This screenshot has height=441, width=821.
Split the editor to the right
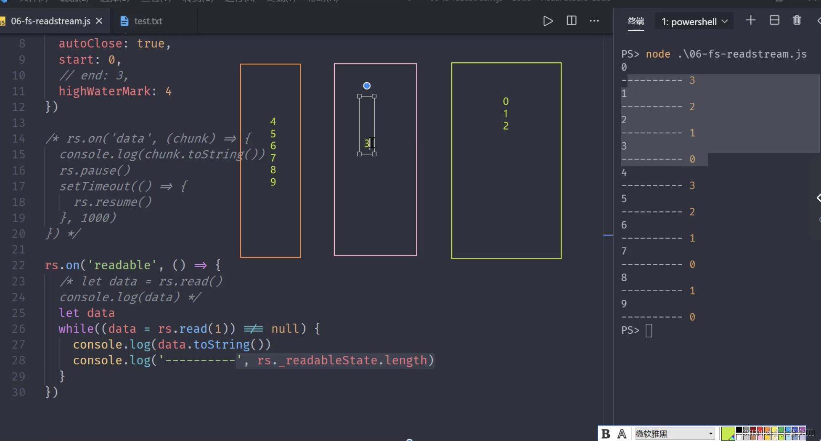click(572, 21)
